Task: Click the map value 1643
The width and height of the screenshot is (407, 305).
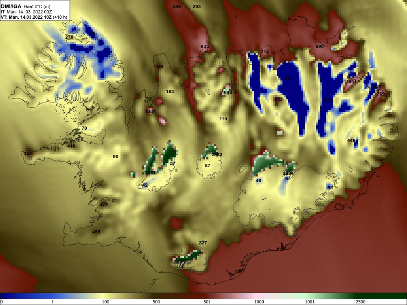Action: 227,92
